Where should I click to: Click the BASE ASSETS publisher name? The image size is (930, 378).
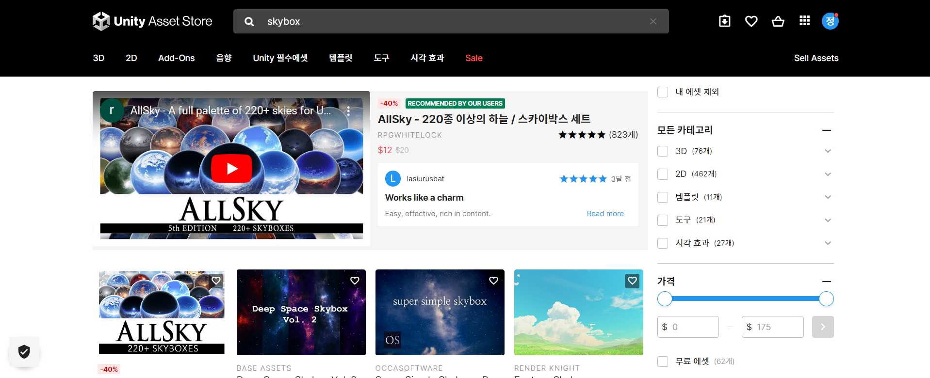(264, 368)
